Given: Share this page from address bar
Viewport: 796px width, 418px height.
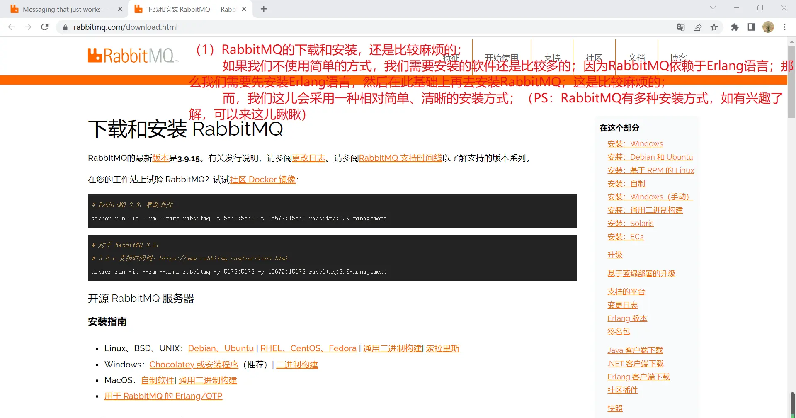Looking at the screenshot, I should pyautogui.click(x=697, y=27).
